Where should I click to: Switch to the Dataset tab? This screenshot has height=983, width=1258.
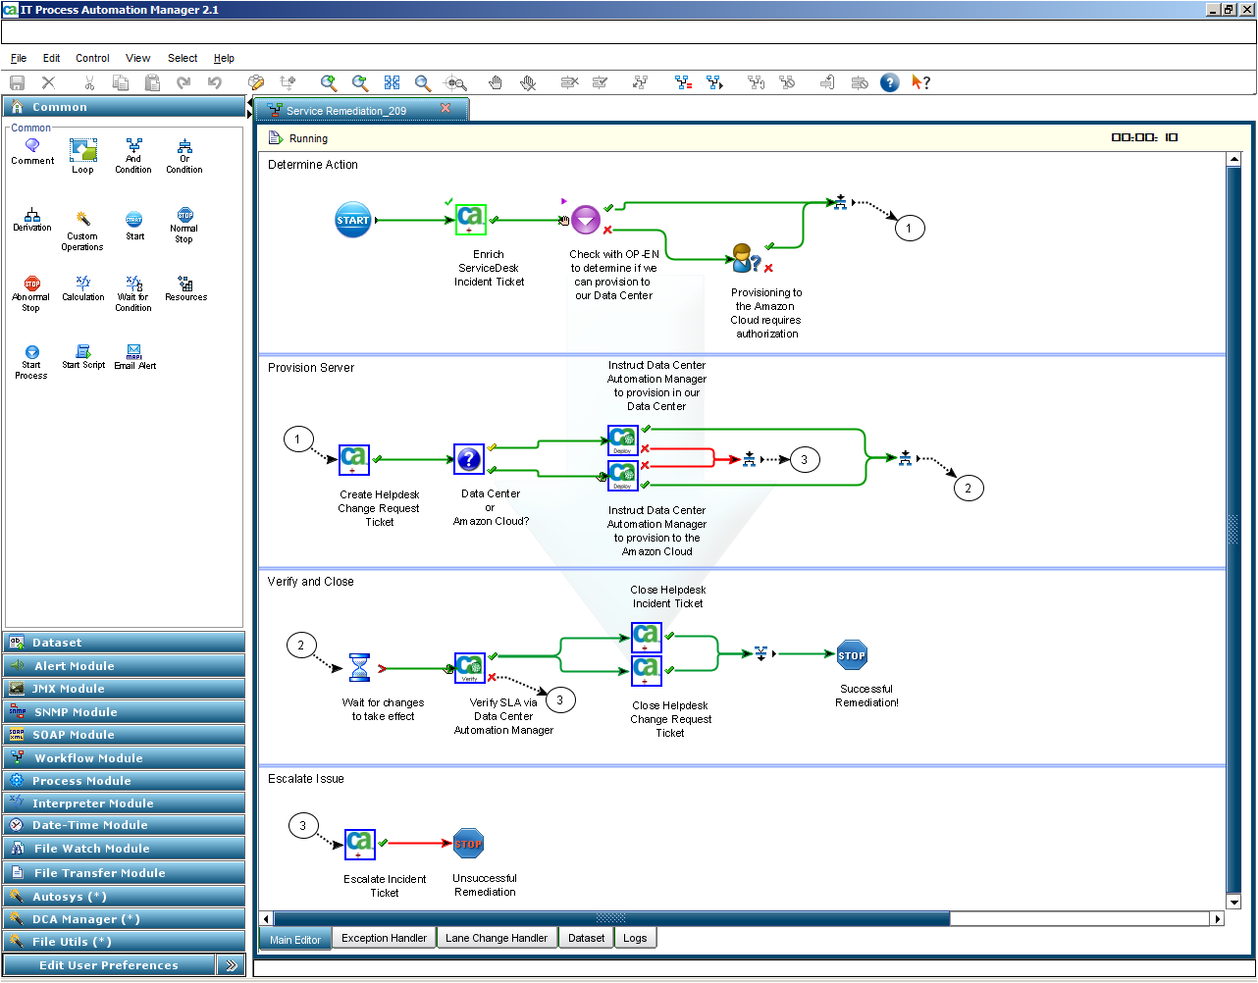tap(587, 939)
